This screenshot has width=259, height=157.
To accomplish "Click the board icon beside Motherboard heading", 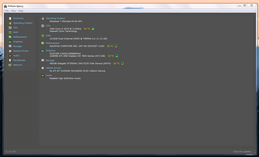I will [43, 43].
